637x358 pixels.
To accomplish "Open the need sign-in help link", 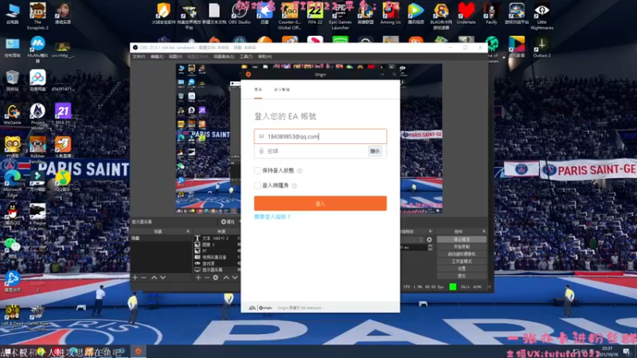I will coord(272,216).
